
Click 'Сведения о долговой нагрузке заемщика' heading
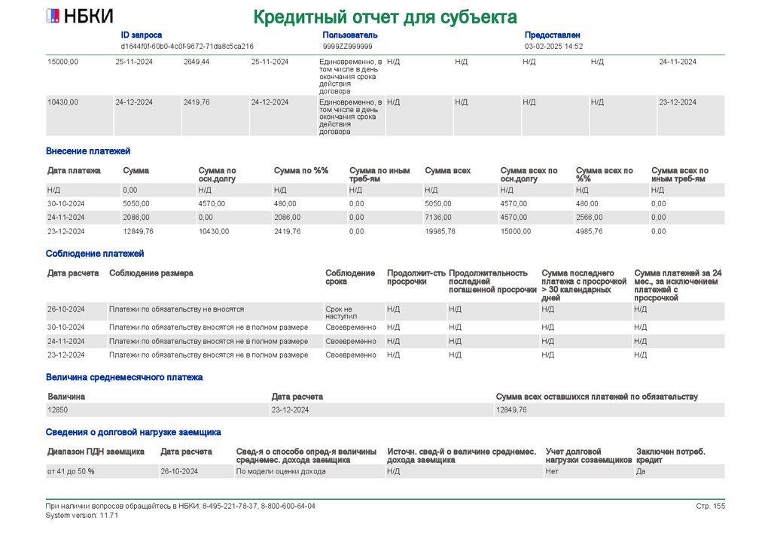133,432
